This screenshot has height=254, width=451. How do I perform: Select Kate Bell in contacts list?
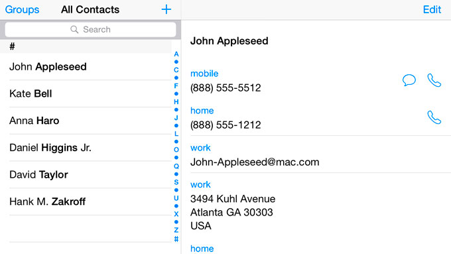[90, 94]
